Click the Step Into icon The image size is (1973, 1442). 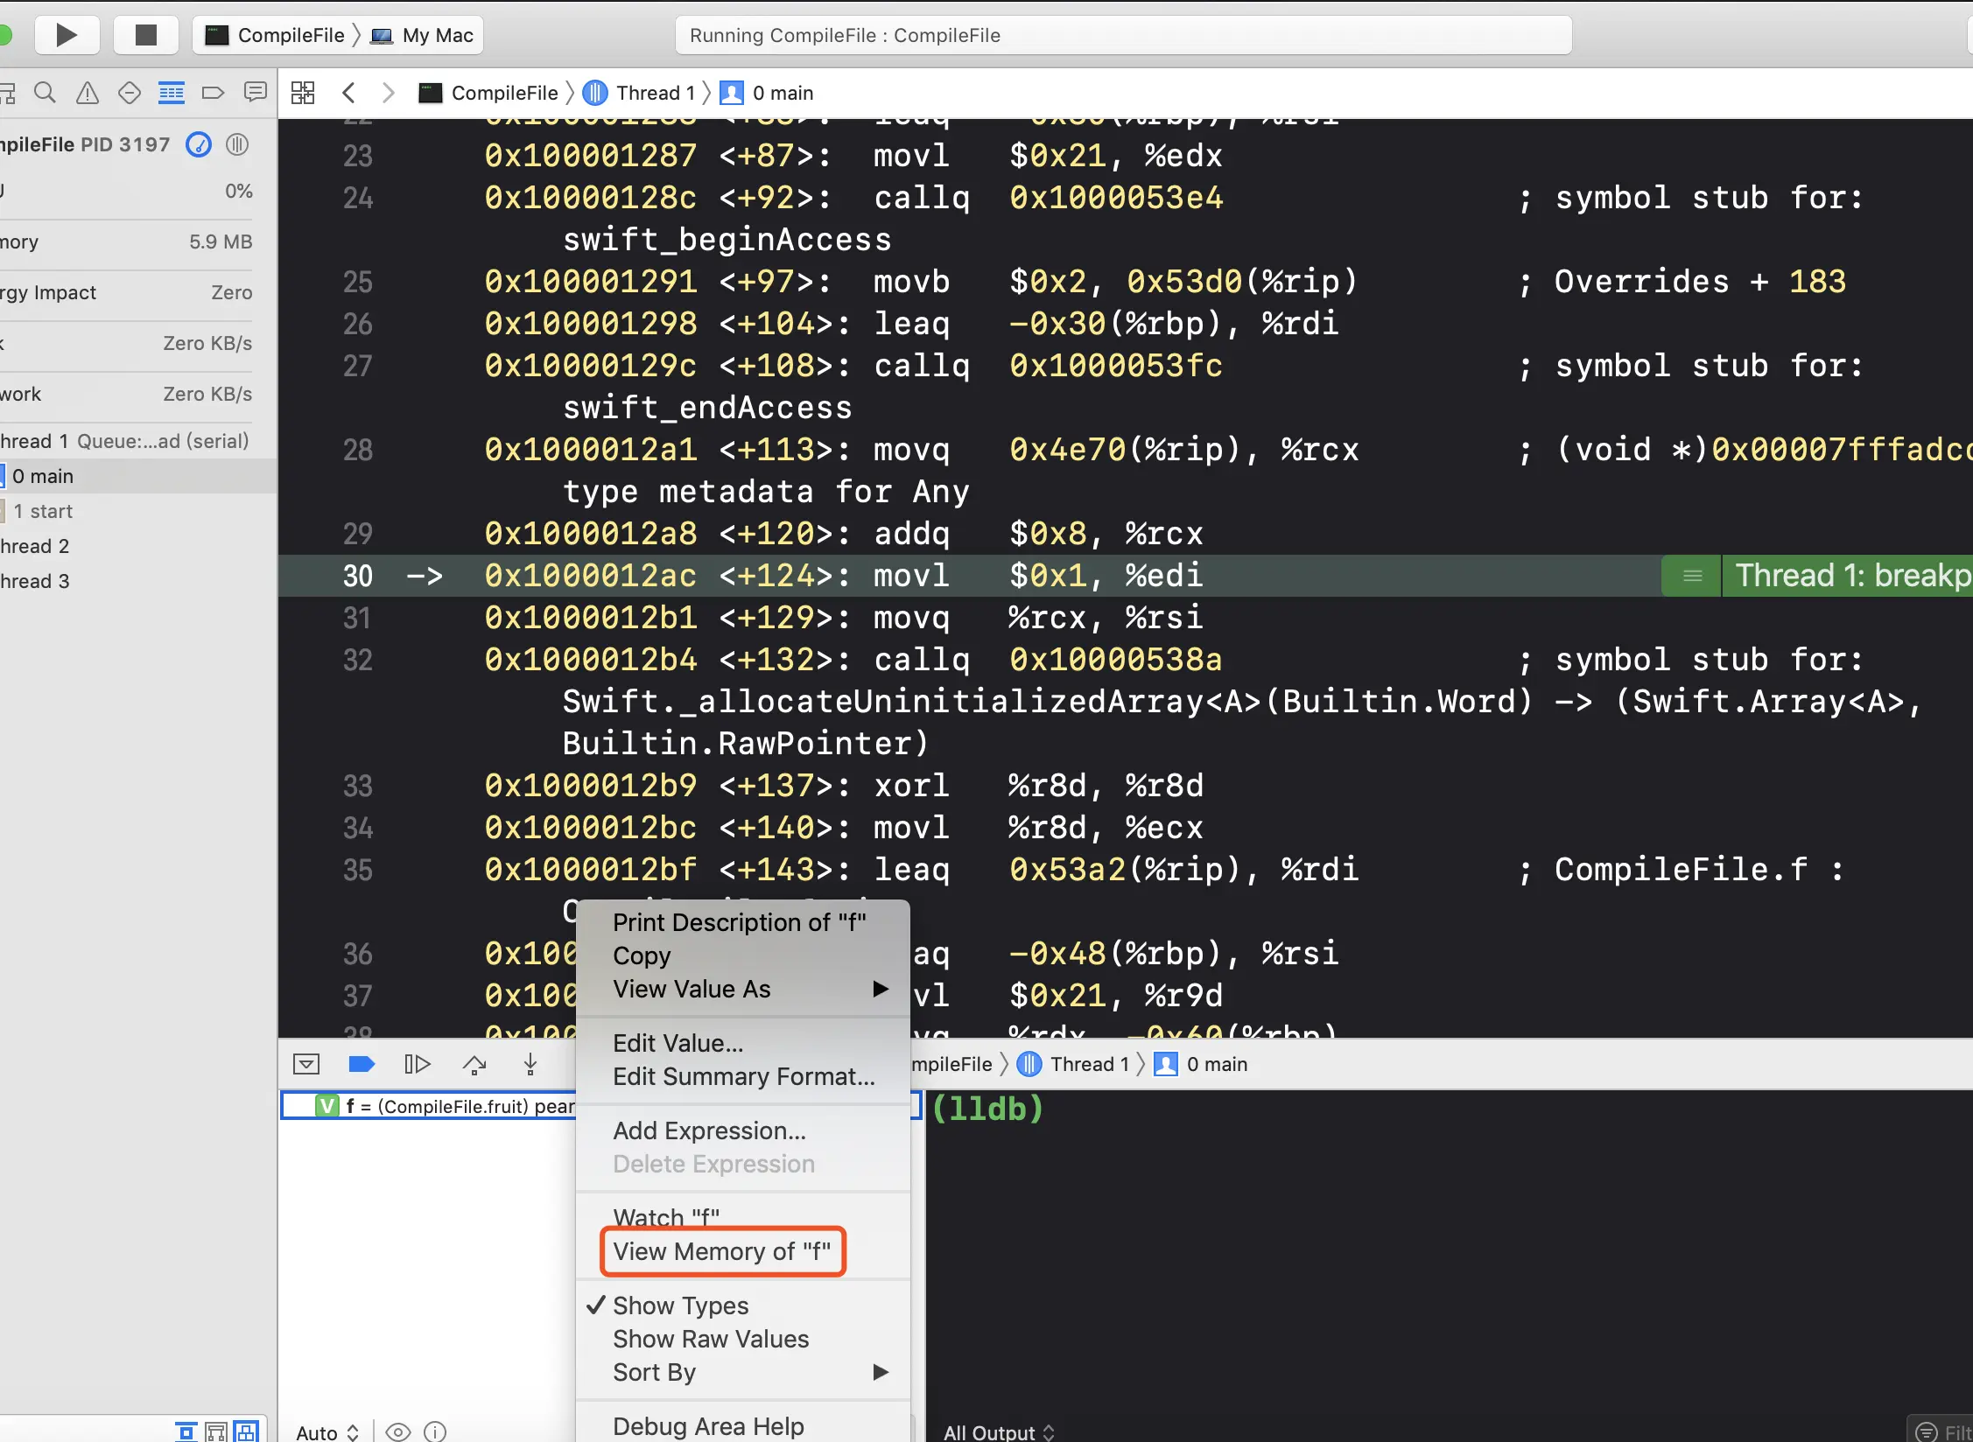click(530, 1064)
